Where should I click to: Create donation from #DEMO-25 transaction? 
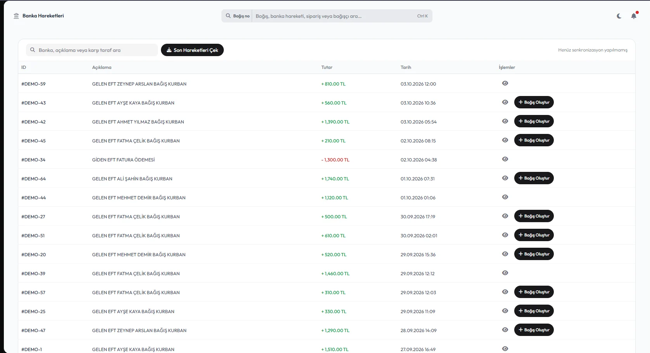[534, 311]
